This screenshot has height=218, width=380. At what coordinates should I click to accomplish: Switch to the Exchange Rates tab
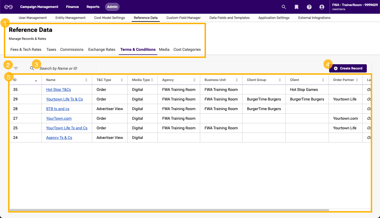pos(102,50)
